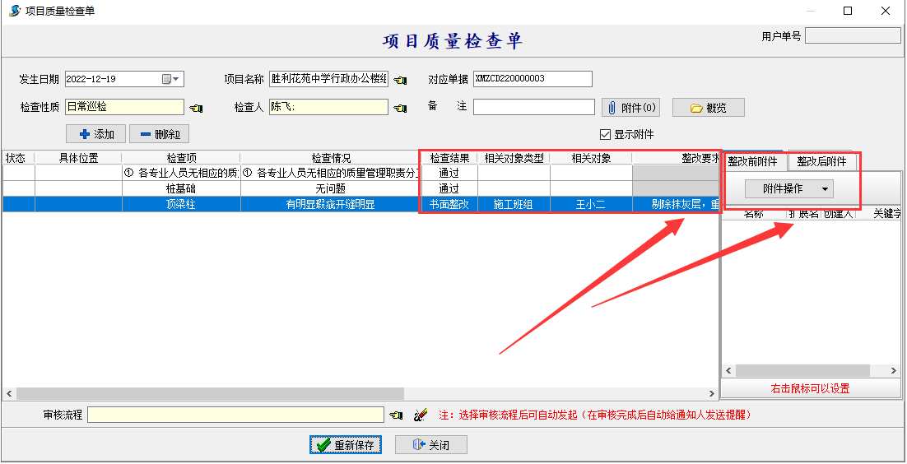Viewport: 907px width, 464px height.
Task: Select the 桩基础 inspection row
Action: coord(181,188)
